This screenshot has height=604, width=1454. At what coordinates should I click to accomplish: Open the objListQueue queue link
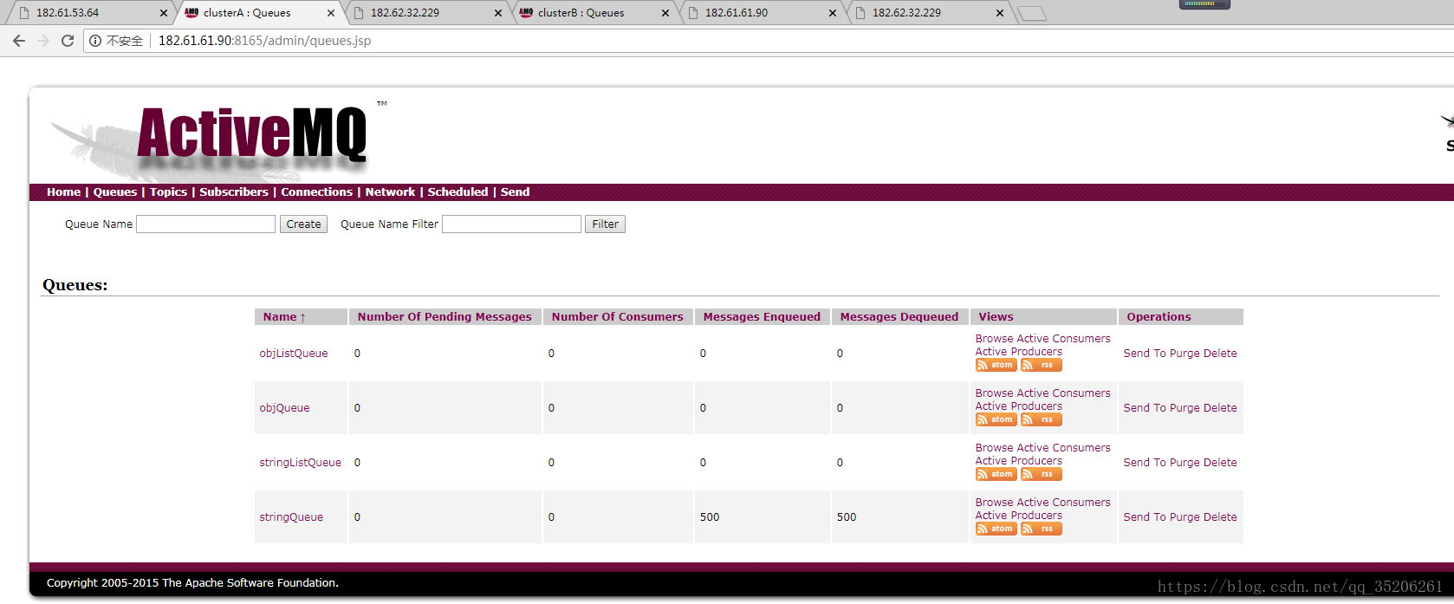(x=294, y=354)
